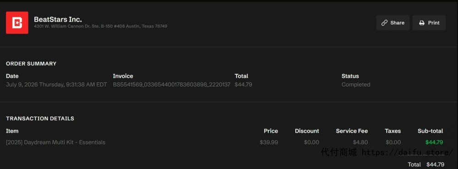Image resolution: width=458 pixels, height=169 pixels.
Task: Click the printer icon
Action: coord(422,23)
